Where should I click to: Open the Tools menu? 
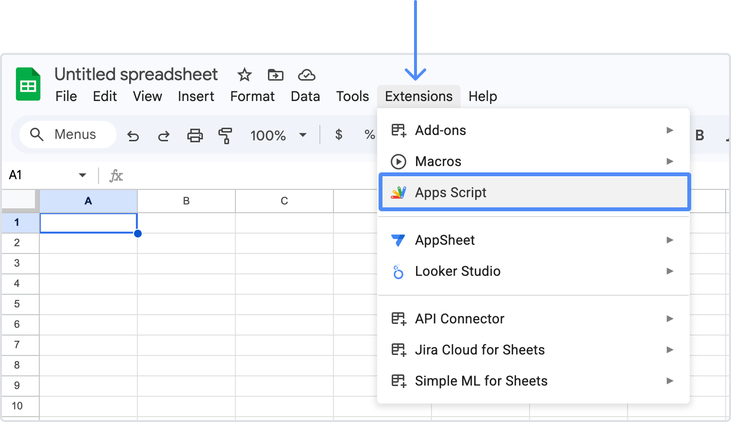tap(352, 96)
